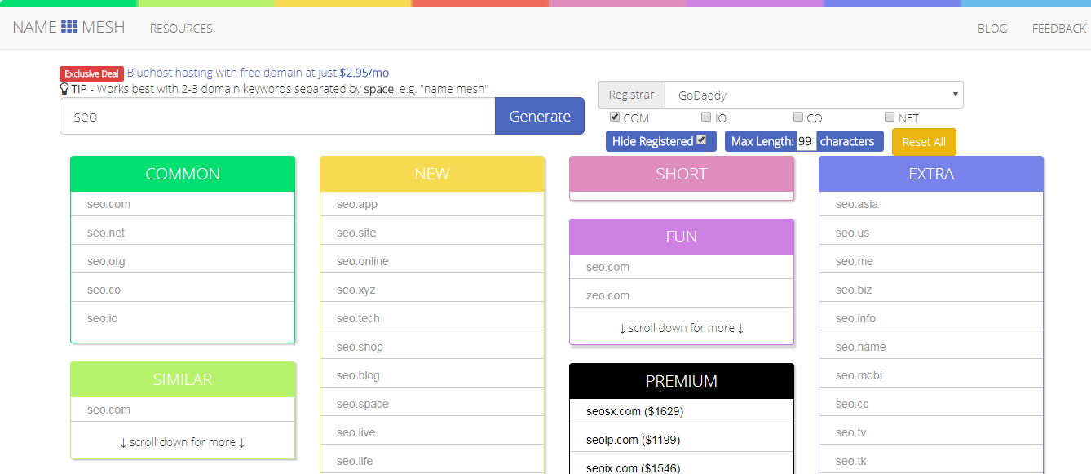
Task: Click the Generate button
Action: (x=540, y=116)
